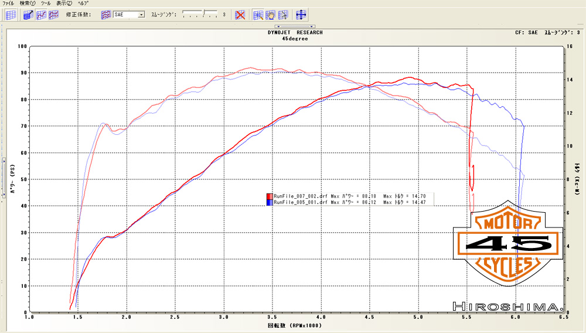Open the ファイル menu
Screen dimensions: 586x333
pyautogui.click(x=9, y=3)
